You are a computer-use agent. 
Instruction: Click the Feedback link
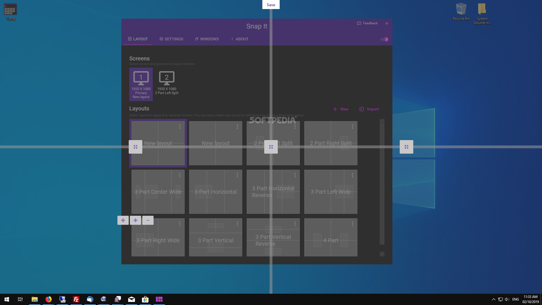point(368,23)
